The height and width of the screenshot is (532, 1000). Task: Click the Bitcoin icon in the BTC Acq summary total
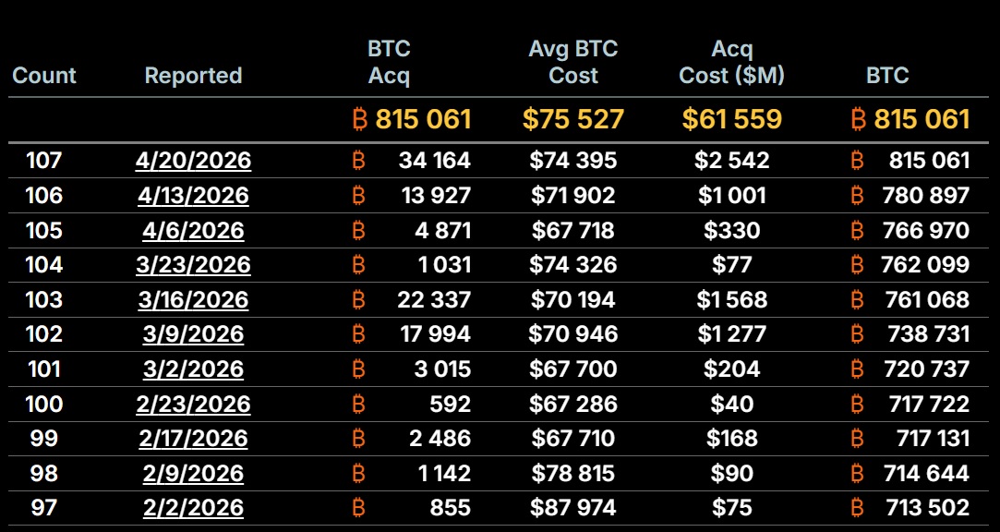point(360,119)
